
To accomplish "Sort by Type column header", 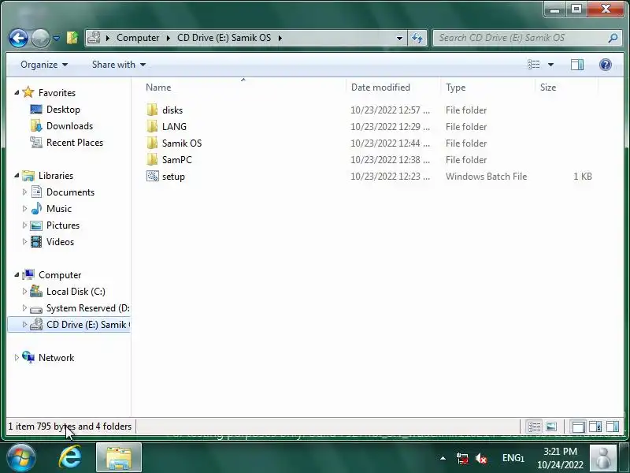I will click(487, 88).
